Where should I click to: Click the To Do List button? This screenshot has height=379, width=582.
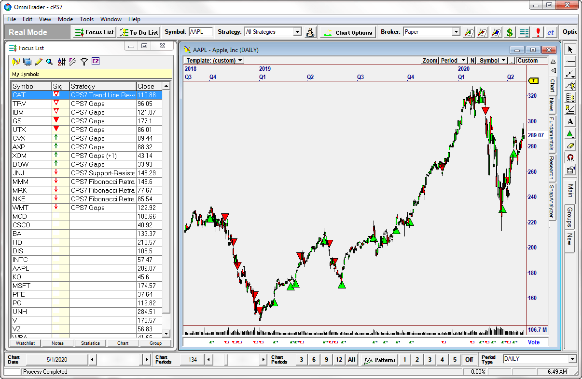click(139, 32)
